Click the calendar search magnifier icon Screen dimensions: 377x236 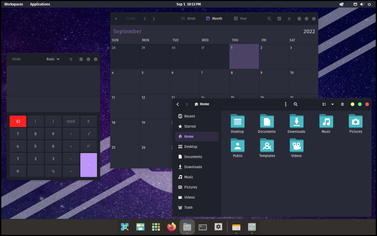[x=269, y=19]
